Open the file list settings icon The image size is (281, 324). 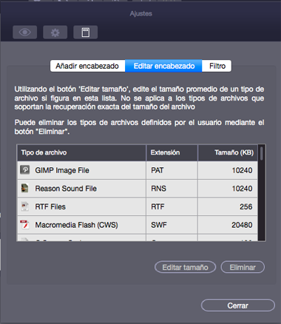click(x=86, y=33)
